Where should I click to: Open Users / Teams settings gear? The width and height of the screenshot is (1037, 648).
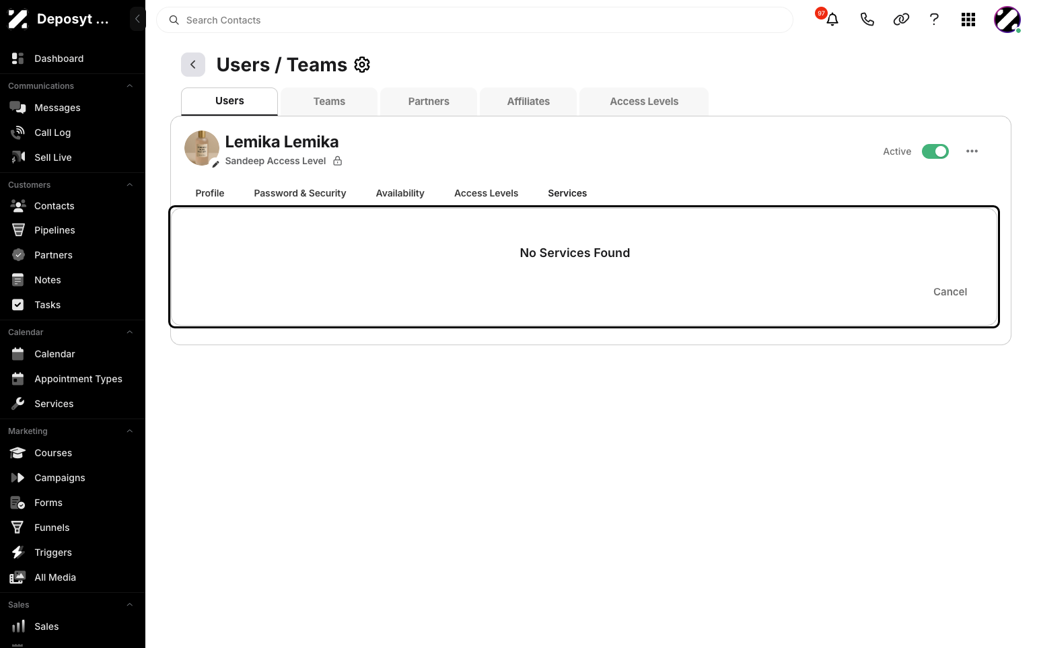click(362, 65)
